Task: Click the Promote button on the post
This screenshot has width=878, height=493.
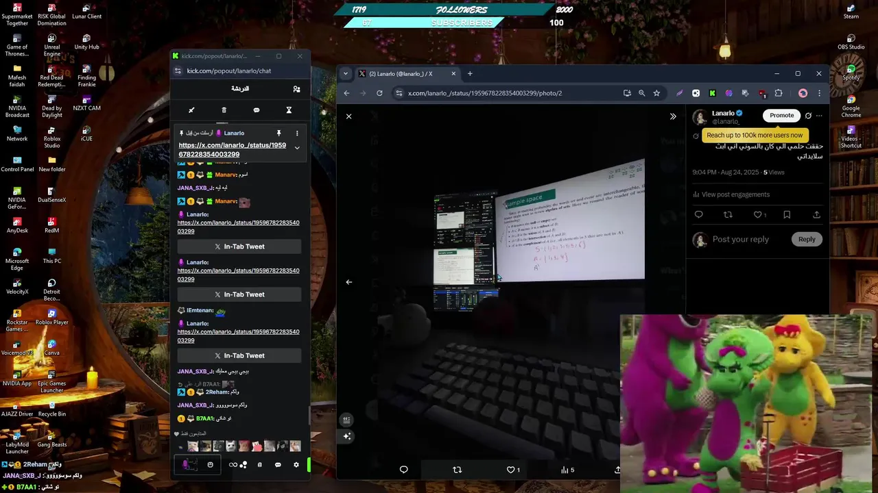Action: tap(781, 115)
